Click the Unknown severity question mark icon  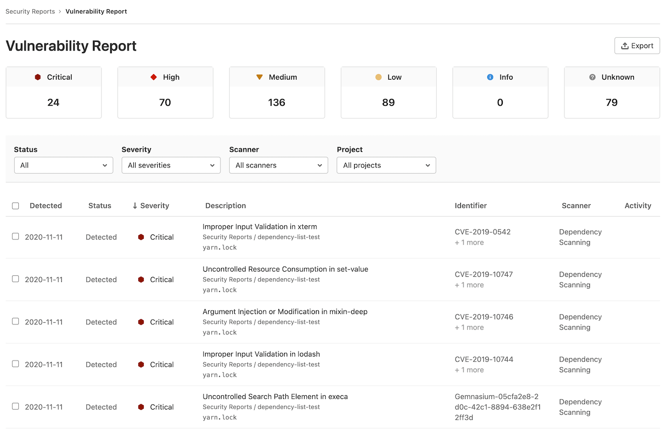pos(592,77)
